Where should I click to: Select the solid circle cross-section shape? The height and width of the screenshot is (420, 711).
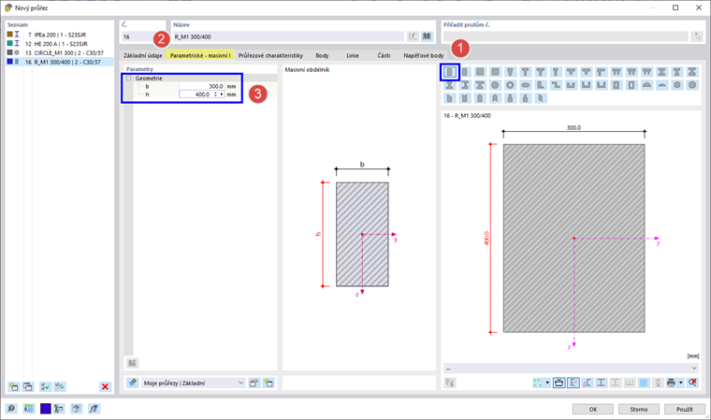point(495,85)
